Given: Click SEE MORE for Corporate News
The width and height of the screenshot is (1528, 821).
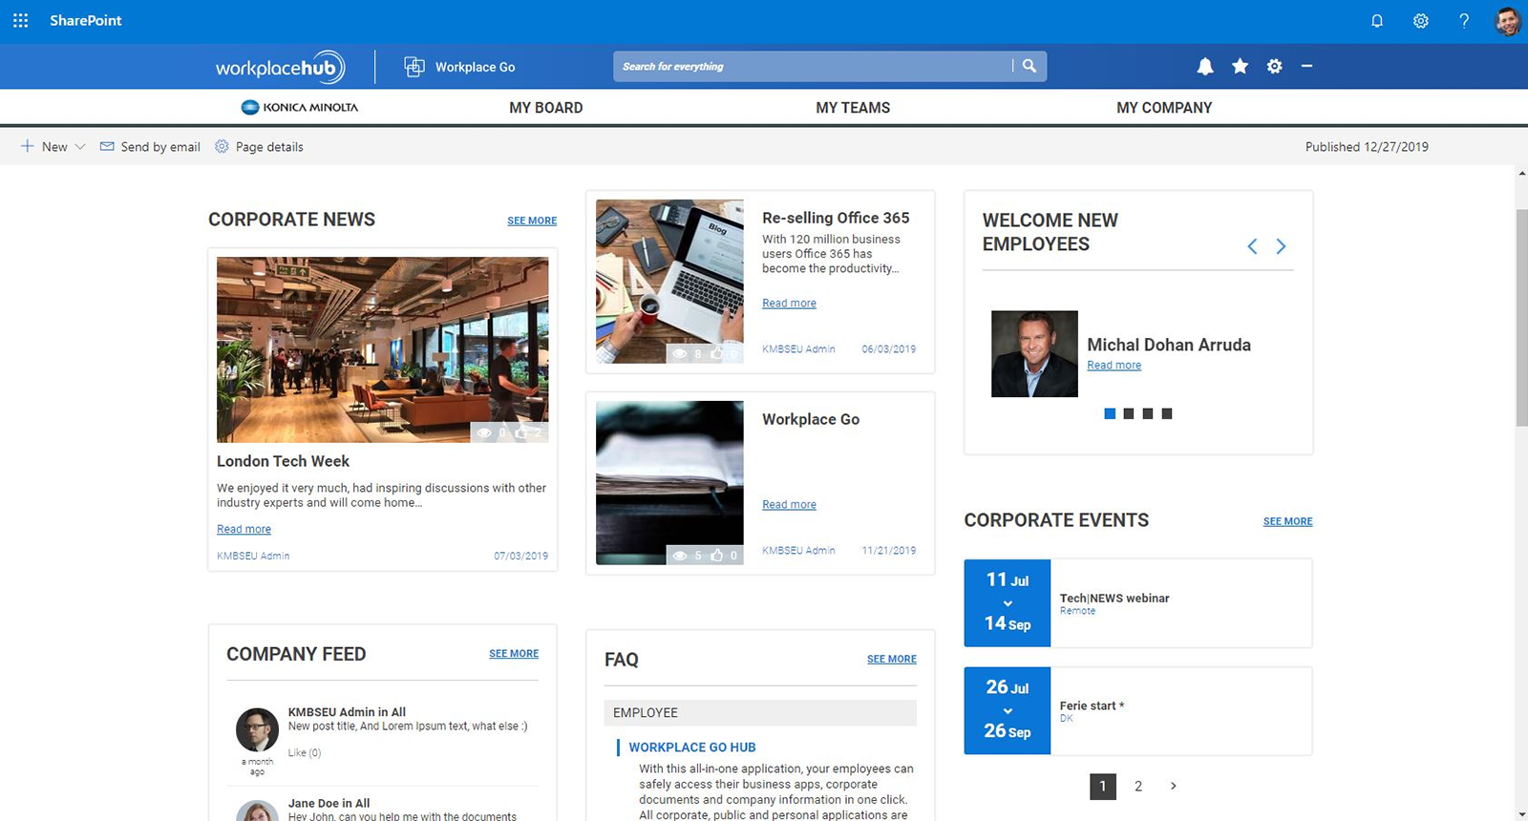Looking at the screenshot, I should click(532, 221).
